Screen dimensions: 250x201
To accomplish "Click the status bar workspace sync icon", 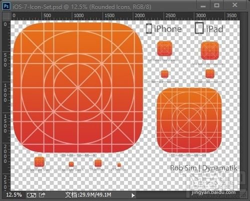I will pos(31,195).
